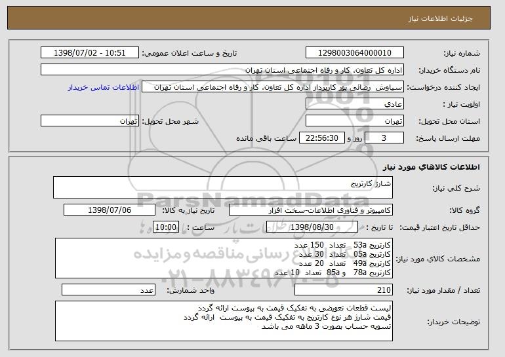The width and height of the screenshot is (505, 357).
Task: Click the label واحد شمارش
Action: (x=190, y=290)
